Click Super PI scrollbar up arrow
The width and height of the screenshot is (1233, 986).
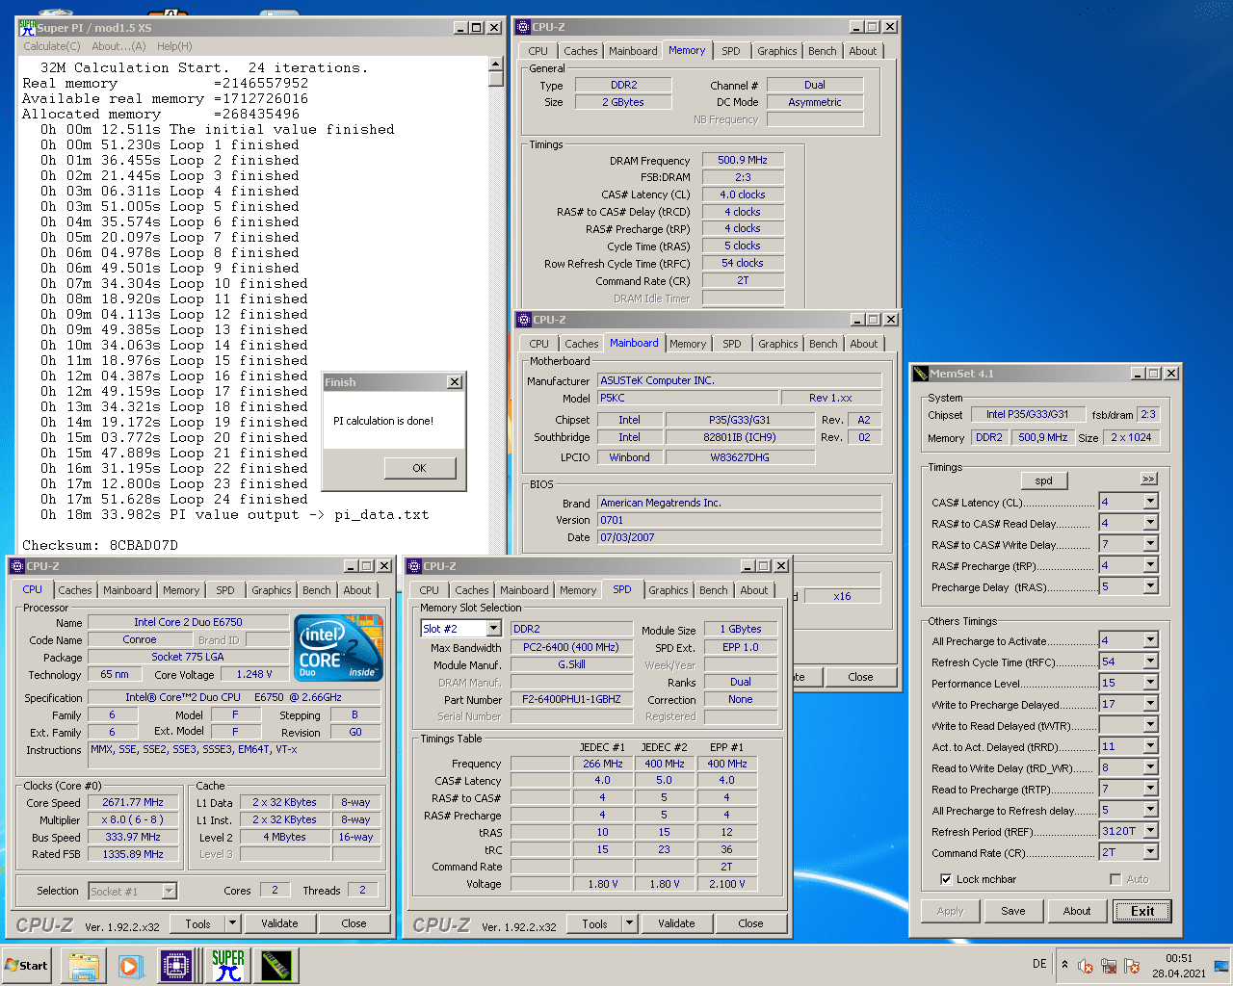[496, 65]
